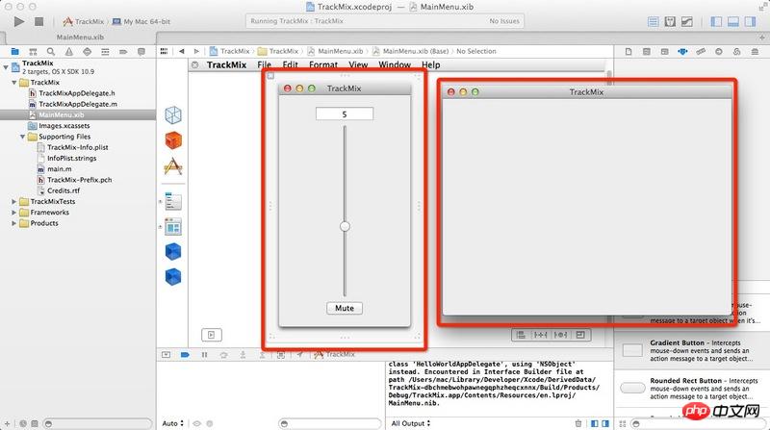Open the TrackMix menu in design canvas

(x=226, y=64)
